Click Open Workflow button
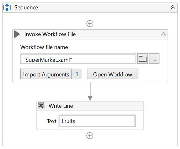This screenshot has height=149, width=180. tap(112, 74)
